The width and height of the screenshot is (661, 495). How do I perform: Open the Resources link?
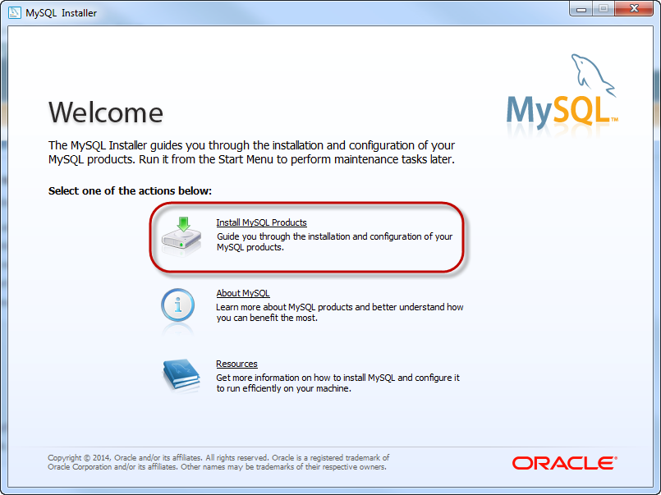coord(236,364)
